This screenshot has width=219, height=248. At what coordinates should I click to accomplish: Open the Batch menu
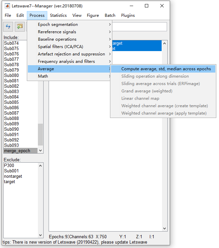(110, 15)
